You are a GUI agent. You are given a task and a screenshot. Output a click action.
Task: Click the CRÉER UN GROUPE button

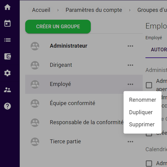pos(58,27)
